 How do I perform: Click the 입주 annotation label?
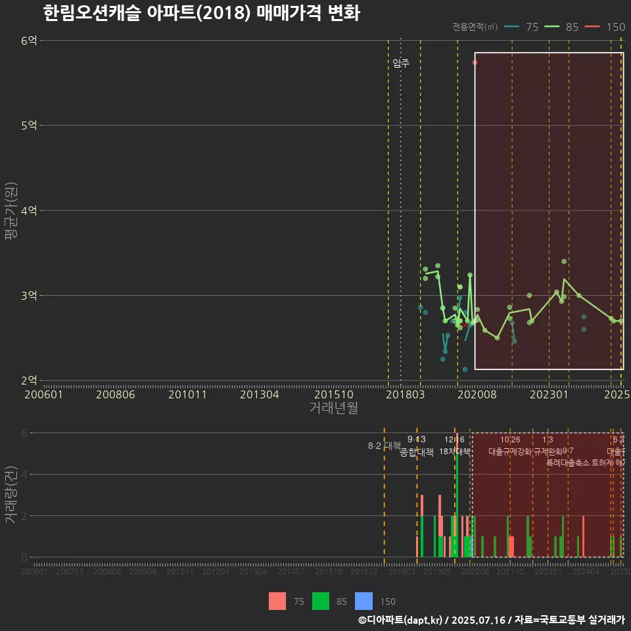pos(401,63)
